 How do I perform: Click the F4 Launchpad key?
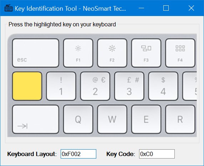point(180,53)
